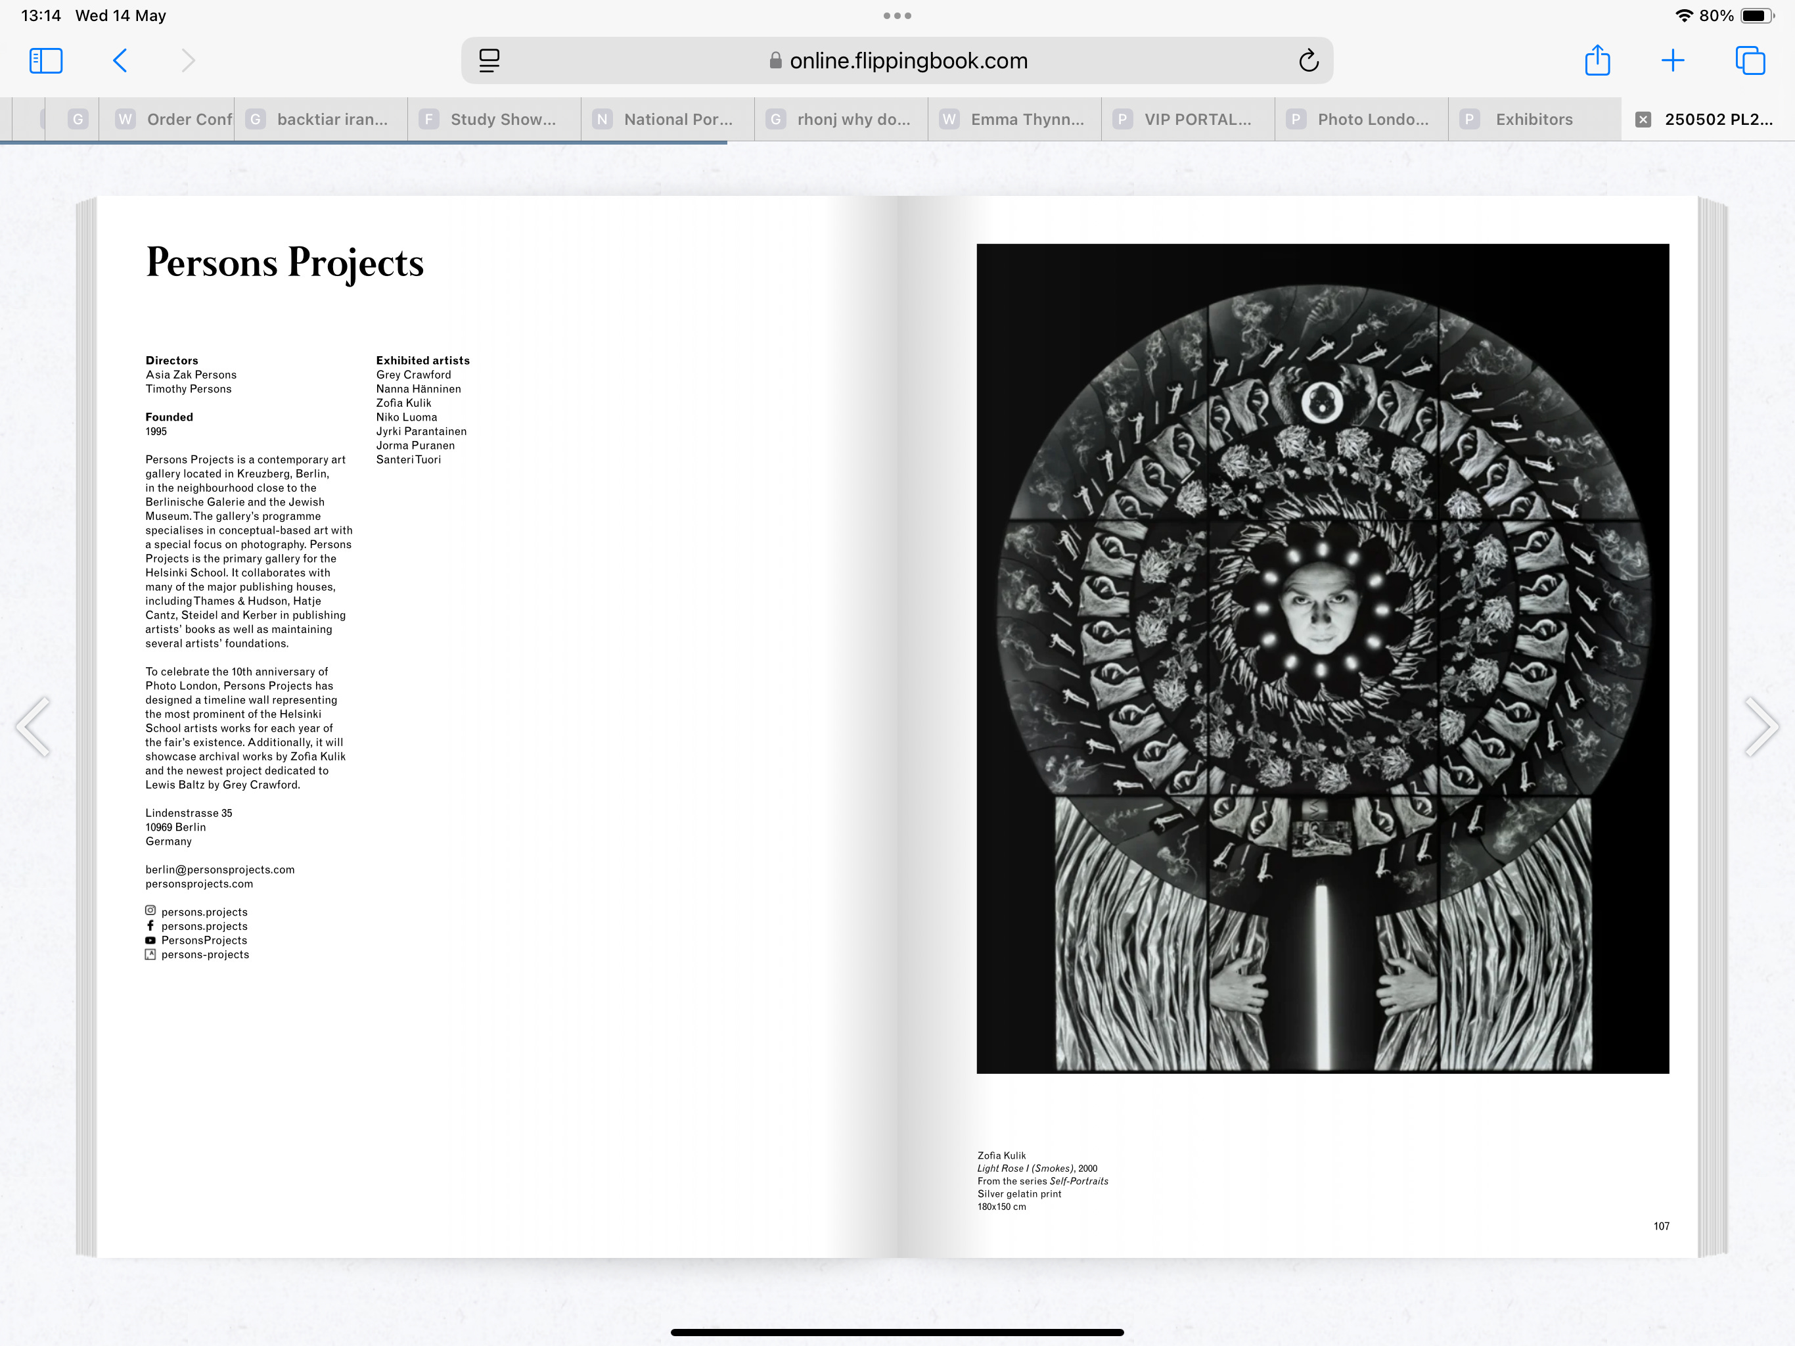The height and width of the screenshot is (1346, 1795).
Task: Tap the Wi-Fi status icon
Action: point(1684,15)
